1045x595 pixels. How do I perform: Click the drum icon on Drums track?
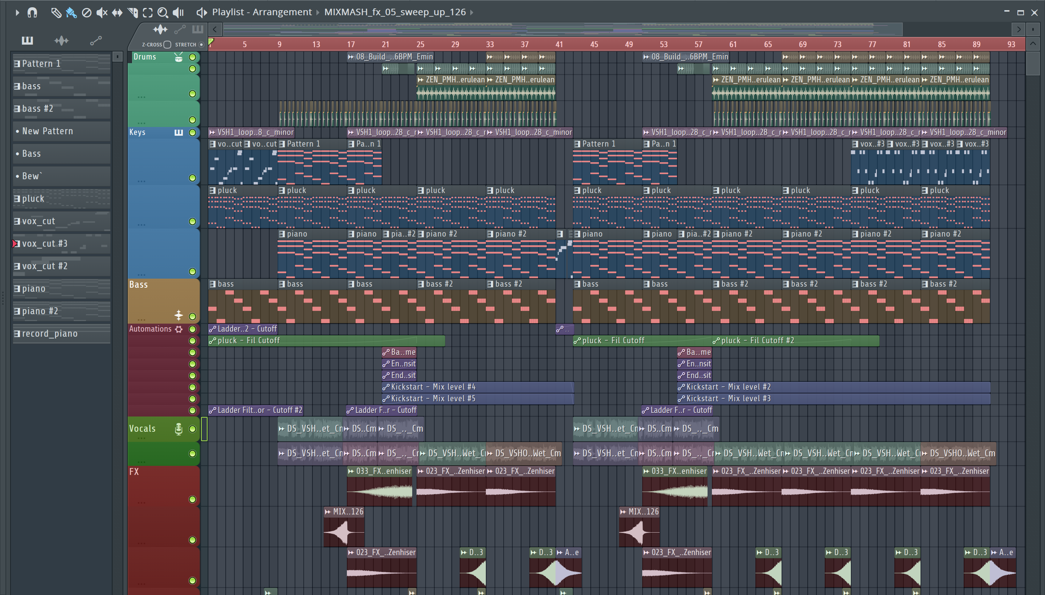coord(179,57)
